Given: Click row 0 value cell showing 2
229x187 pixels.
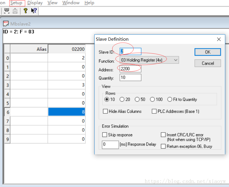Looking at the screenshot, I should point(67,58).
